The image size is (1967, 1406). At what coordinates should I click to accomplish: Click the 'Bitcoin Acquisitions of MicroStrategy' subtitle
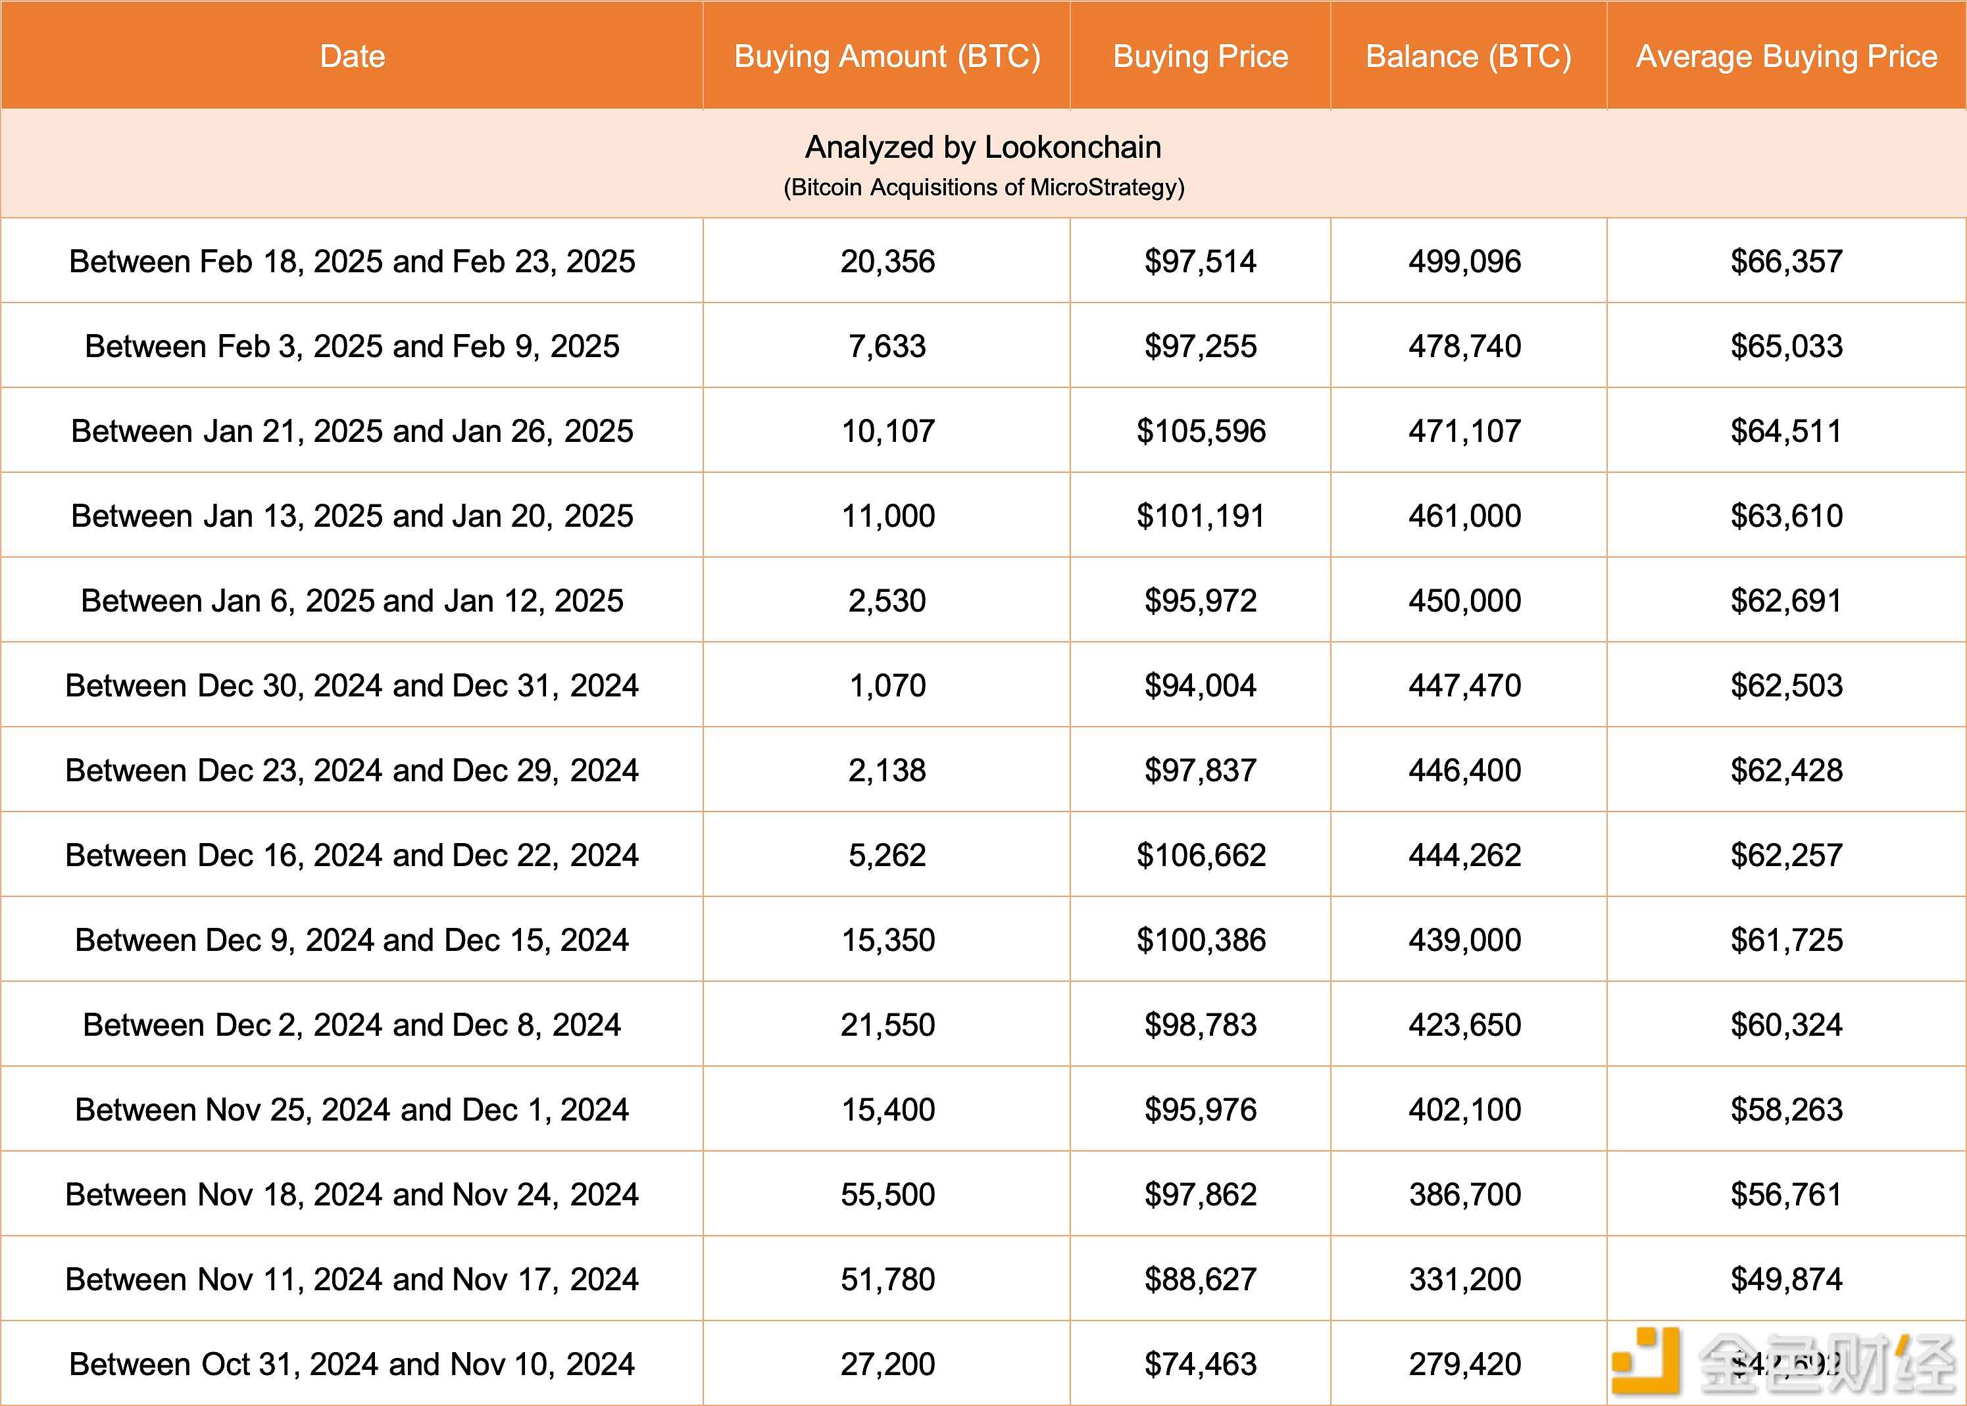tap(983, 187)
